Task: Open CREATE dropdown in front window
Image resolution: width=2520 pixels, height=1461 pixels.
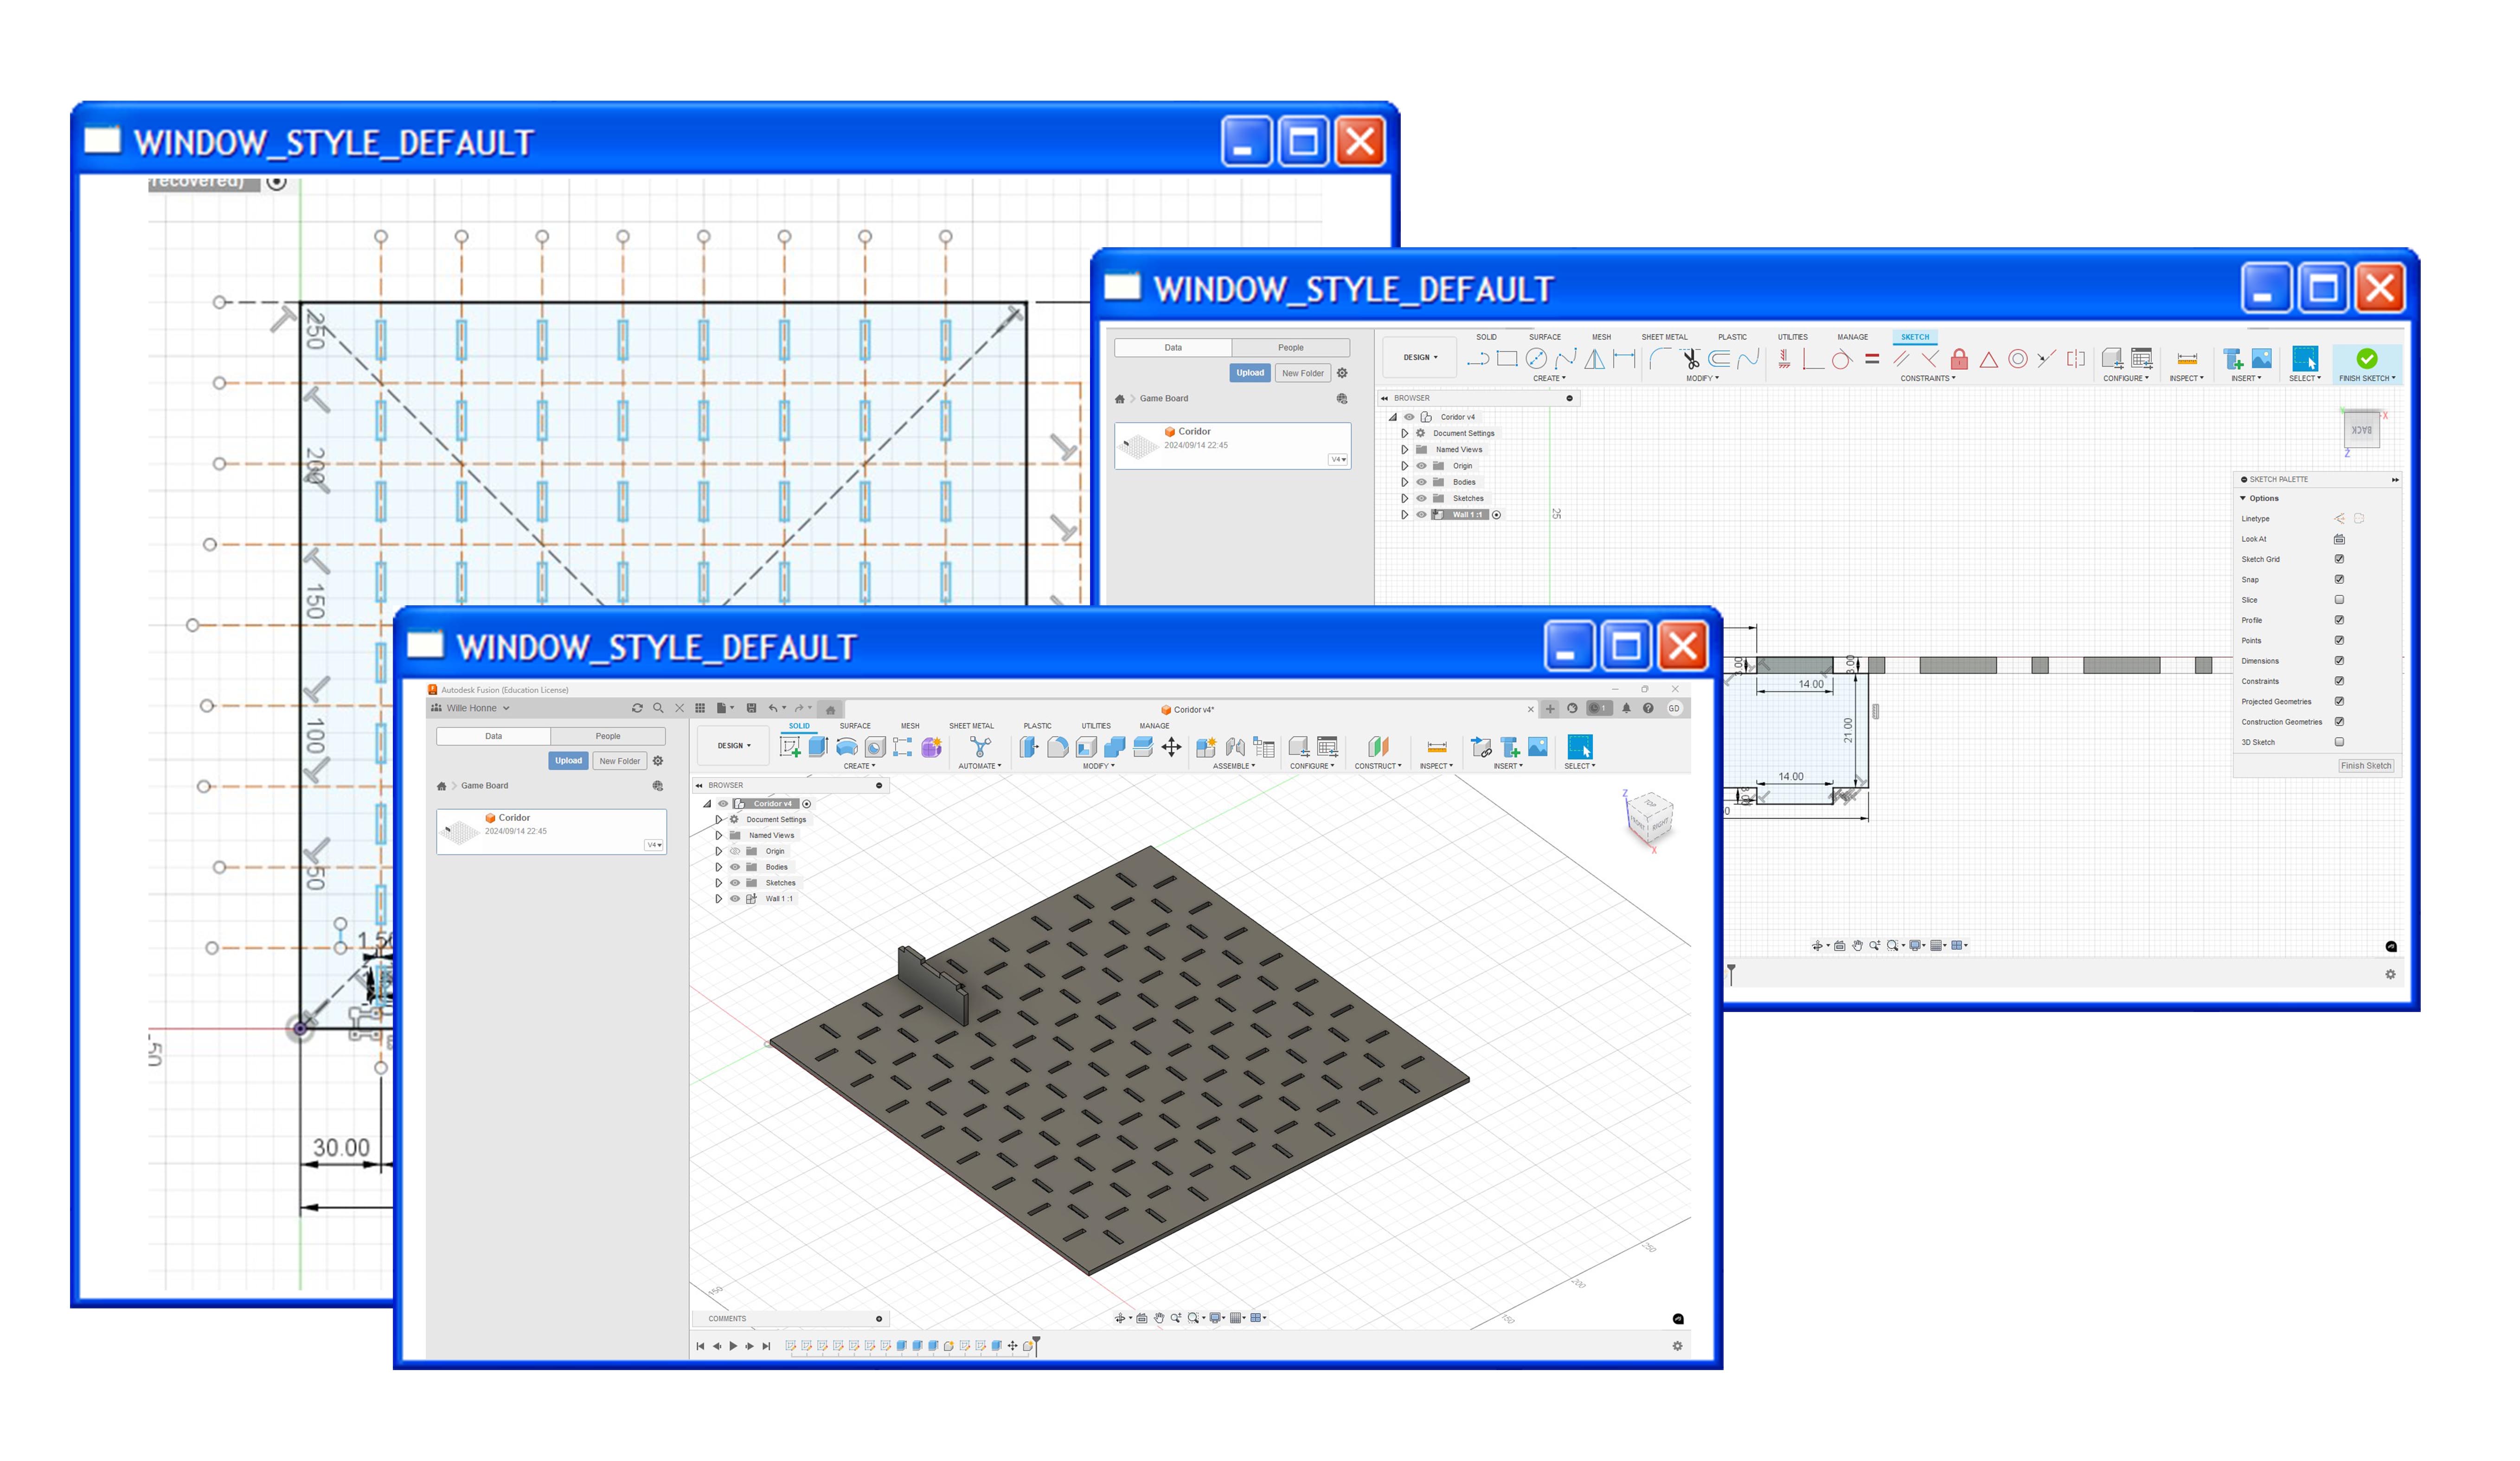Action: click(859, 766)
